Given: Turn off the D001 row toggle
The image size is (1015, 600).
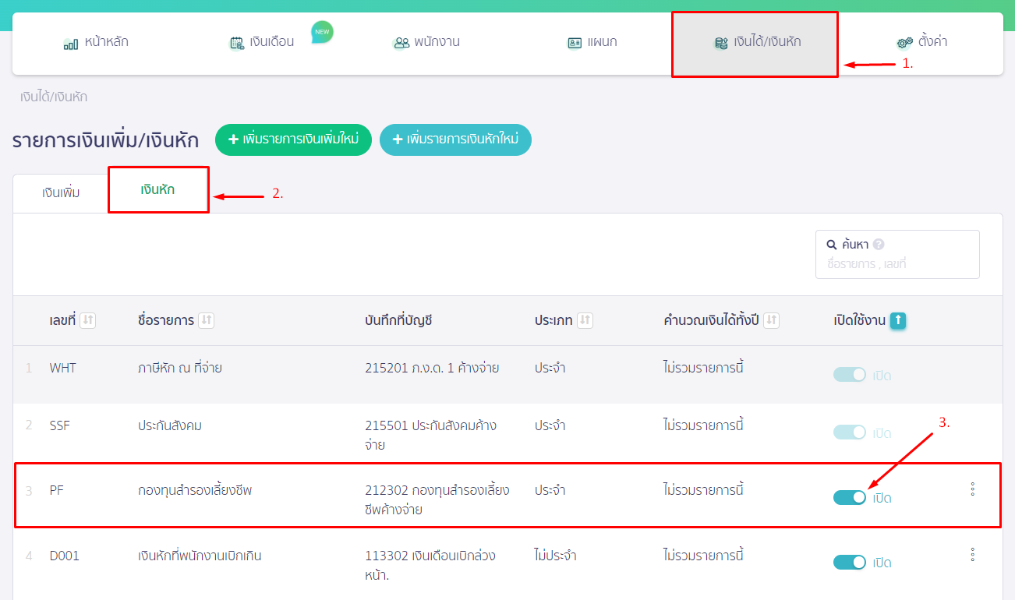Looking at the screenshot, I should tap(849, 563).
